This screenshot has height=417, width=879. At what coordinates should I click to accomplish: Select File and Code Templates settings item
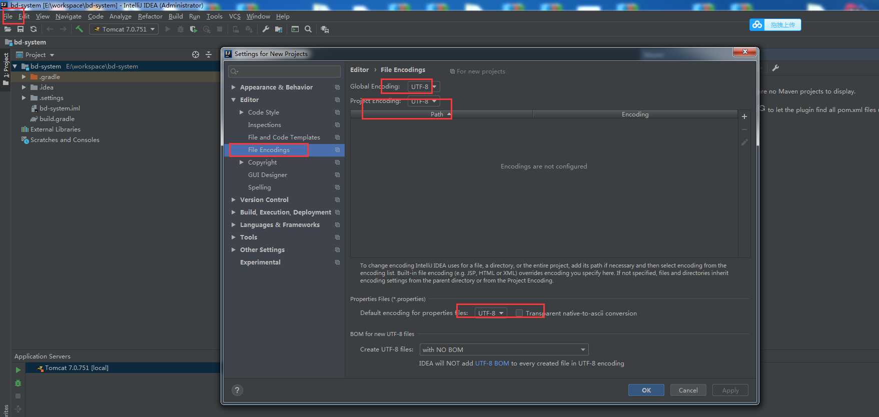coord(284,137)
